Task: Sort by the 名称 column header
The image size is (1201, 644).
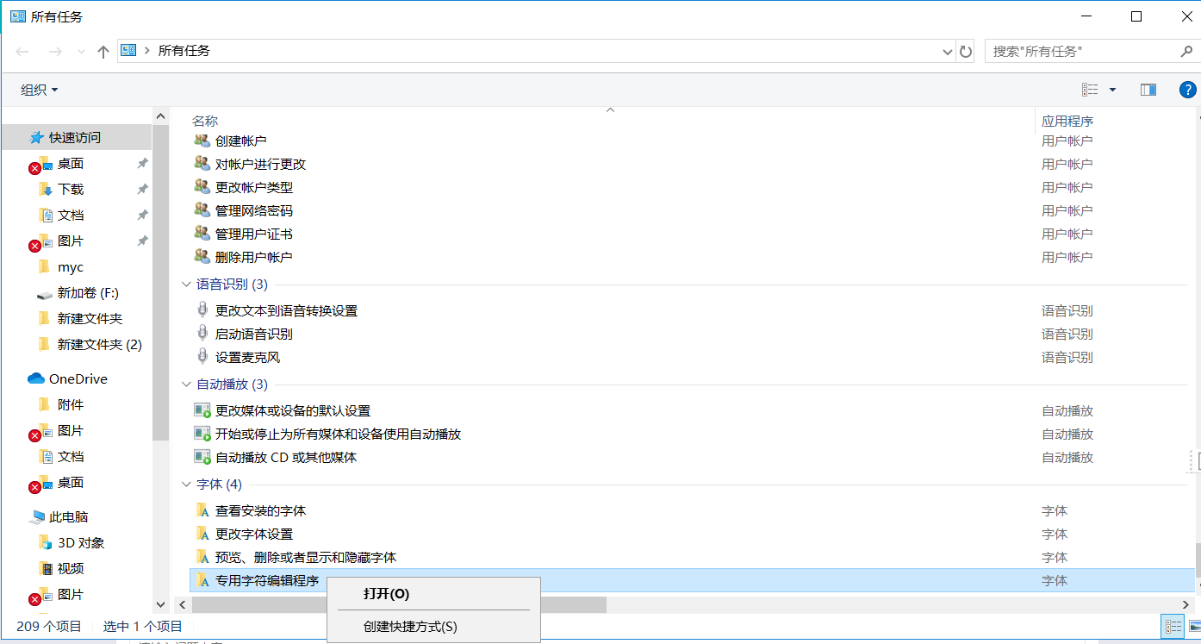Action: [205, 122]
